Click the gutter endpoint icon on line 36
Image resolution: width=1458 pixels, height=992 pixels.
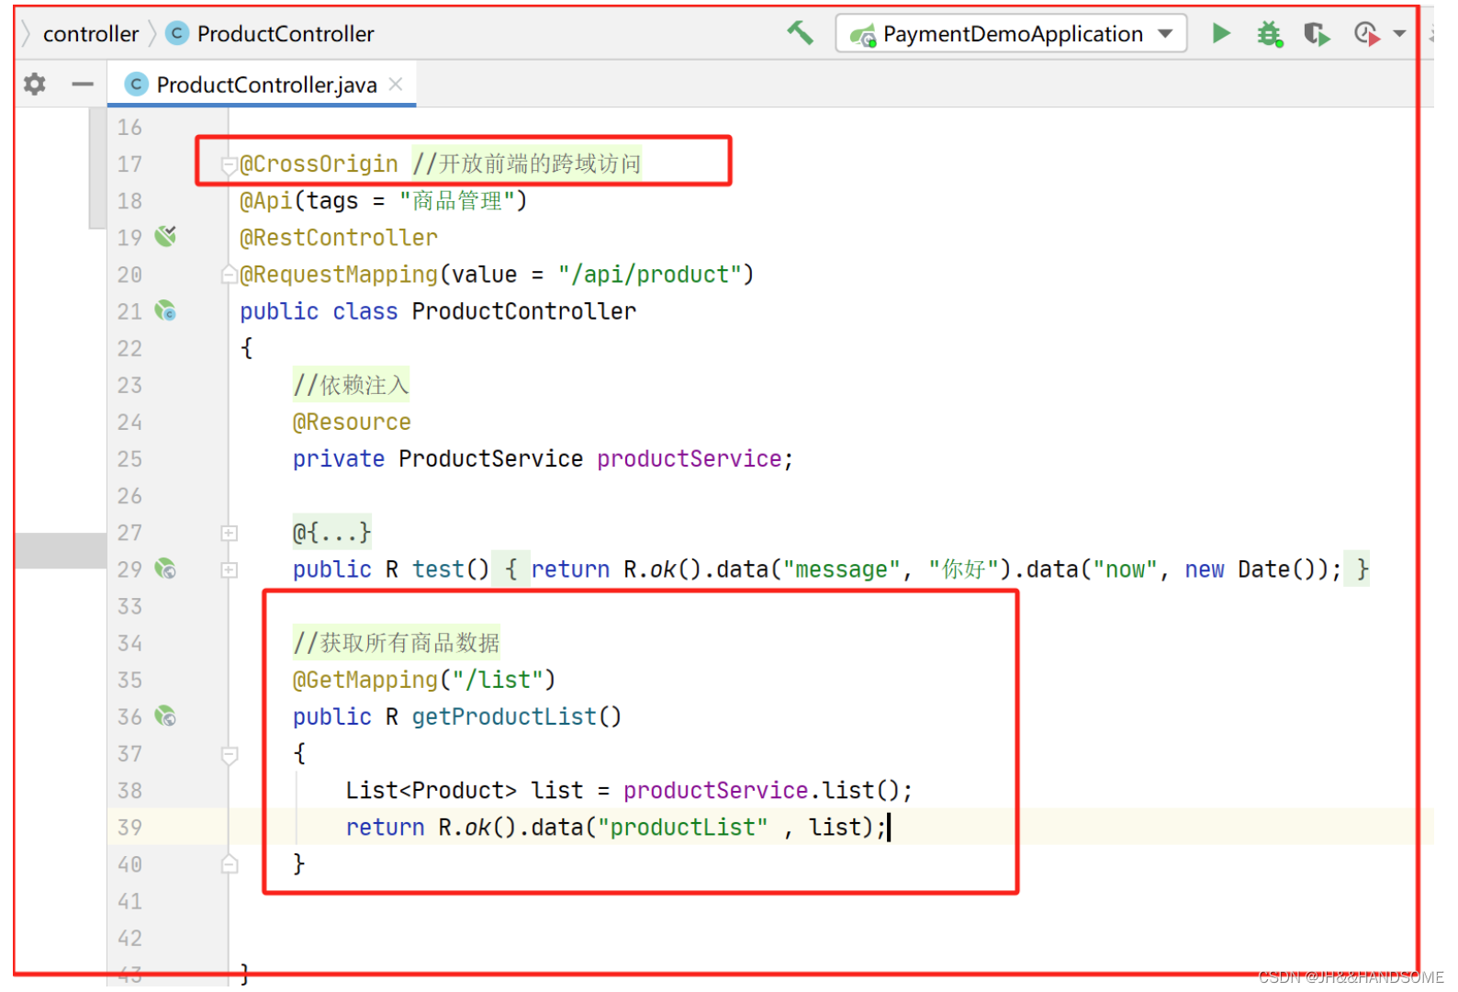165,716
